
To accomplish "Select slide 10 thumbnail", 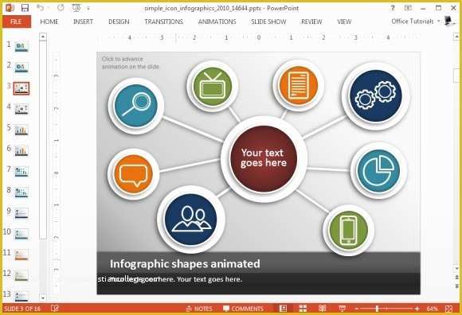I will pyautogui.click(x=22, y=234).
